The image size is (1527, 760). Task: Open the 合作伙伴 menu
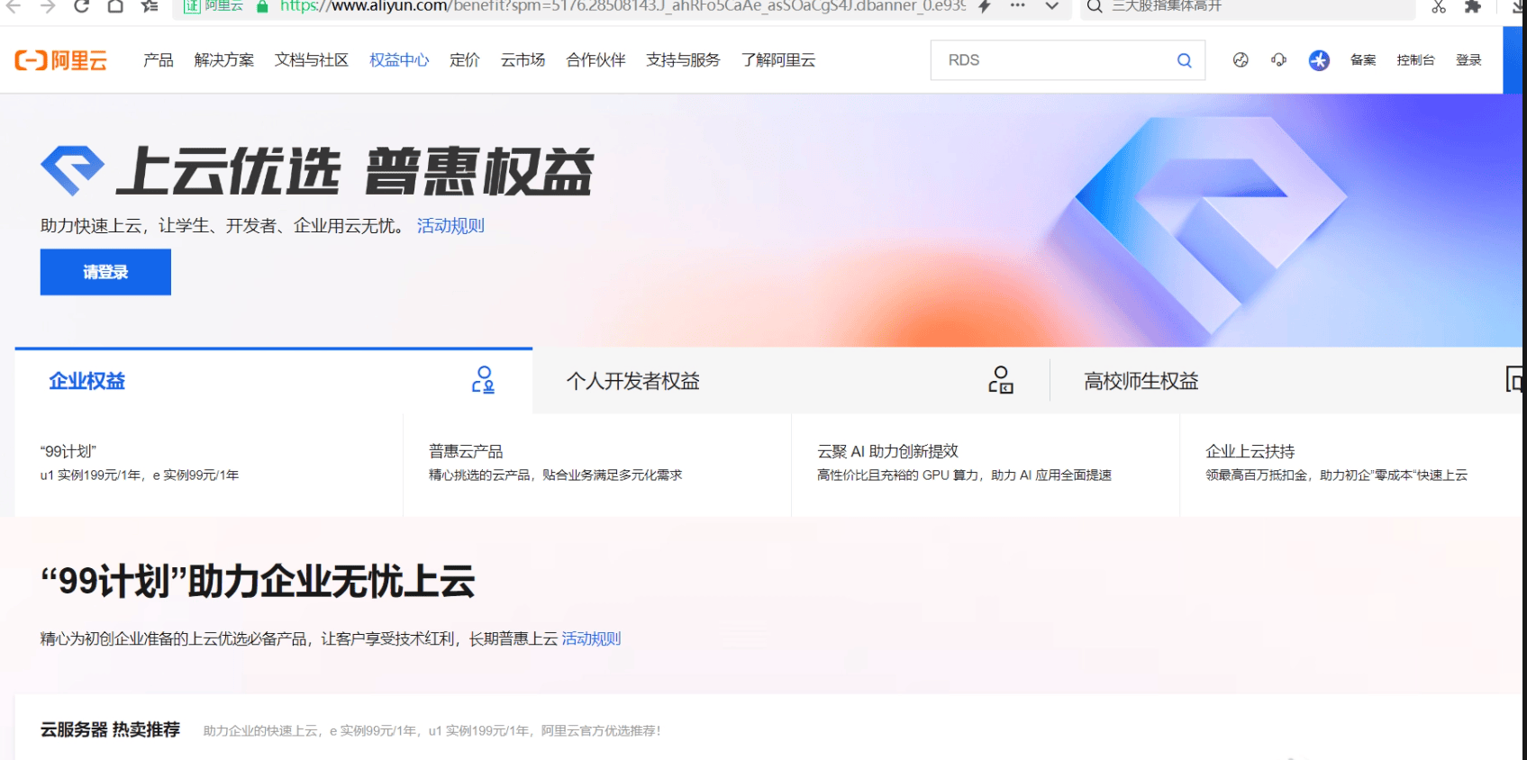pyautogui.click(x=595, y=60)
